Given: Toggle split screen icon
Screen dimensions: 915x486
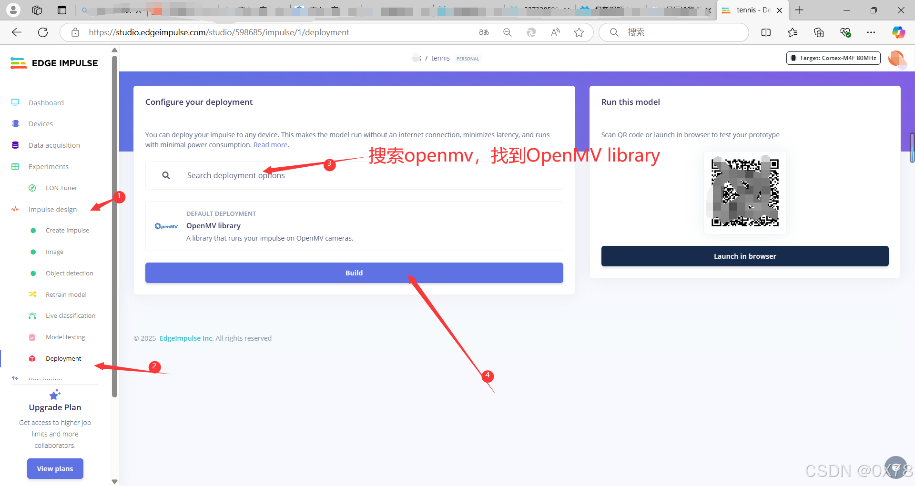Looking at the screenshot, I should coord(766,32).
